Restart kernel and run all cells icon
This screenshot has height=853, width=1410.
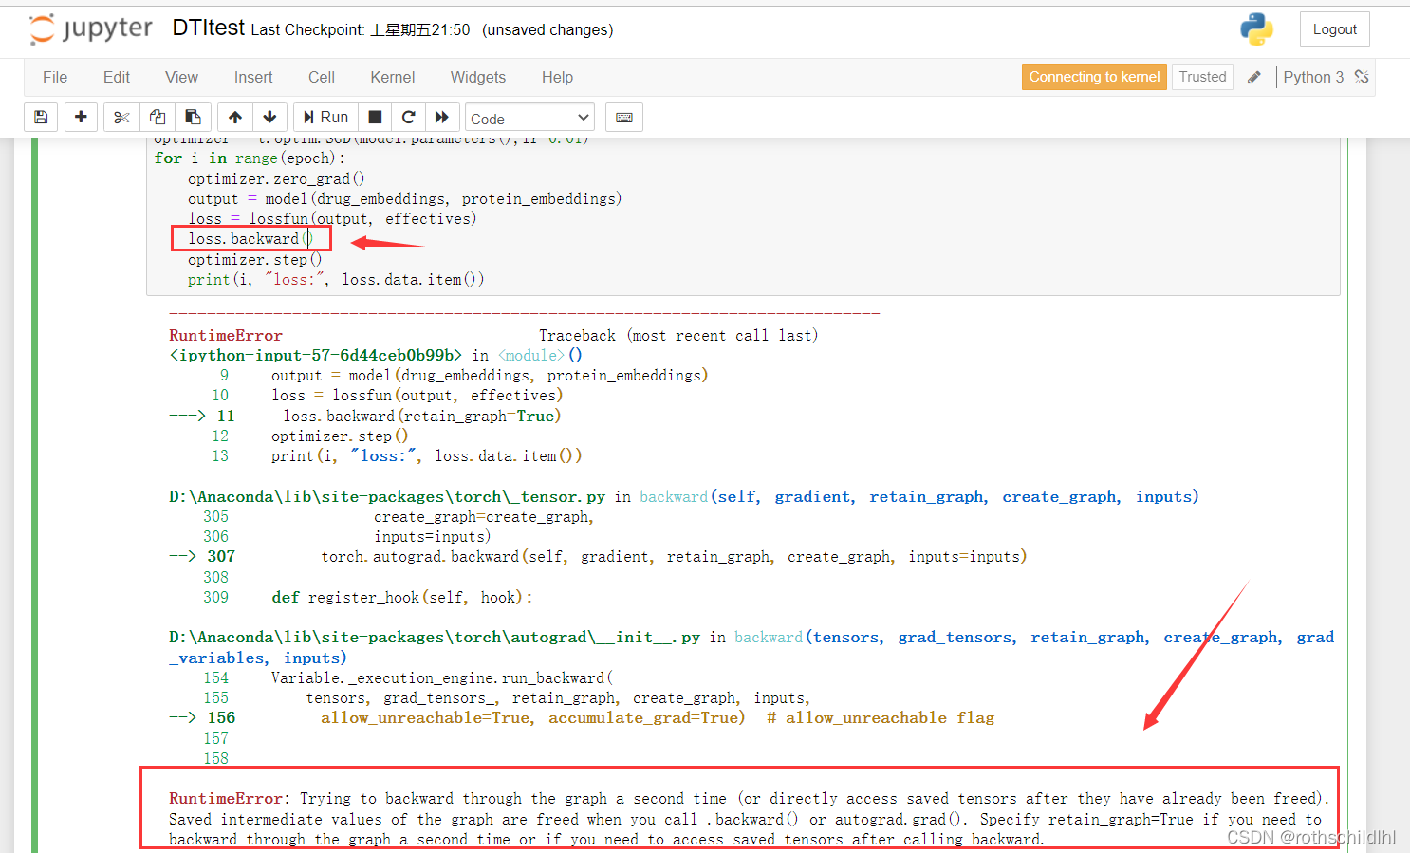tap(442, 117)
